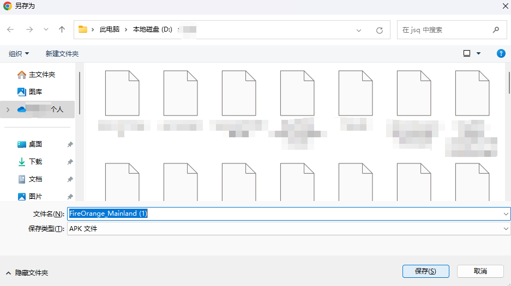Click 新建文件夹 new folder

pyautogui.click(x=62, y=54)
